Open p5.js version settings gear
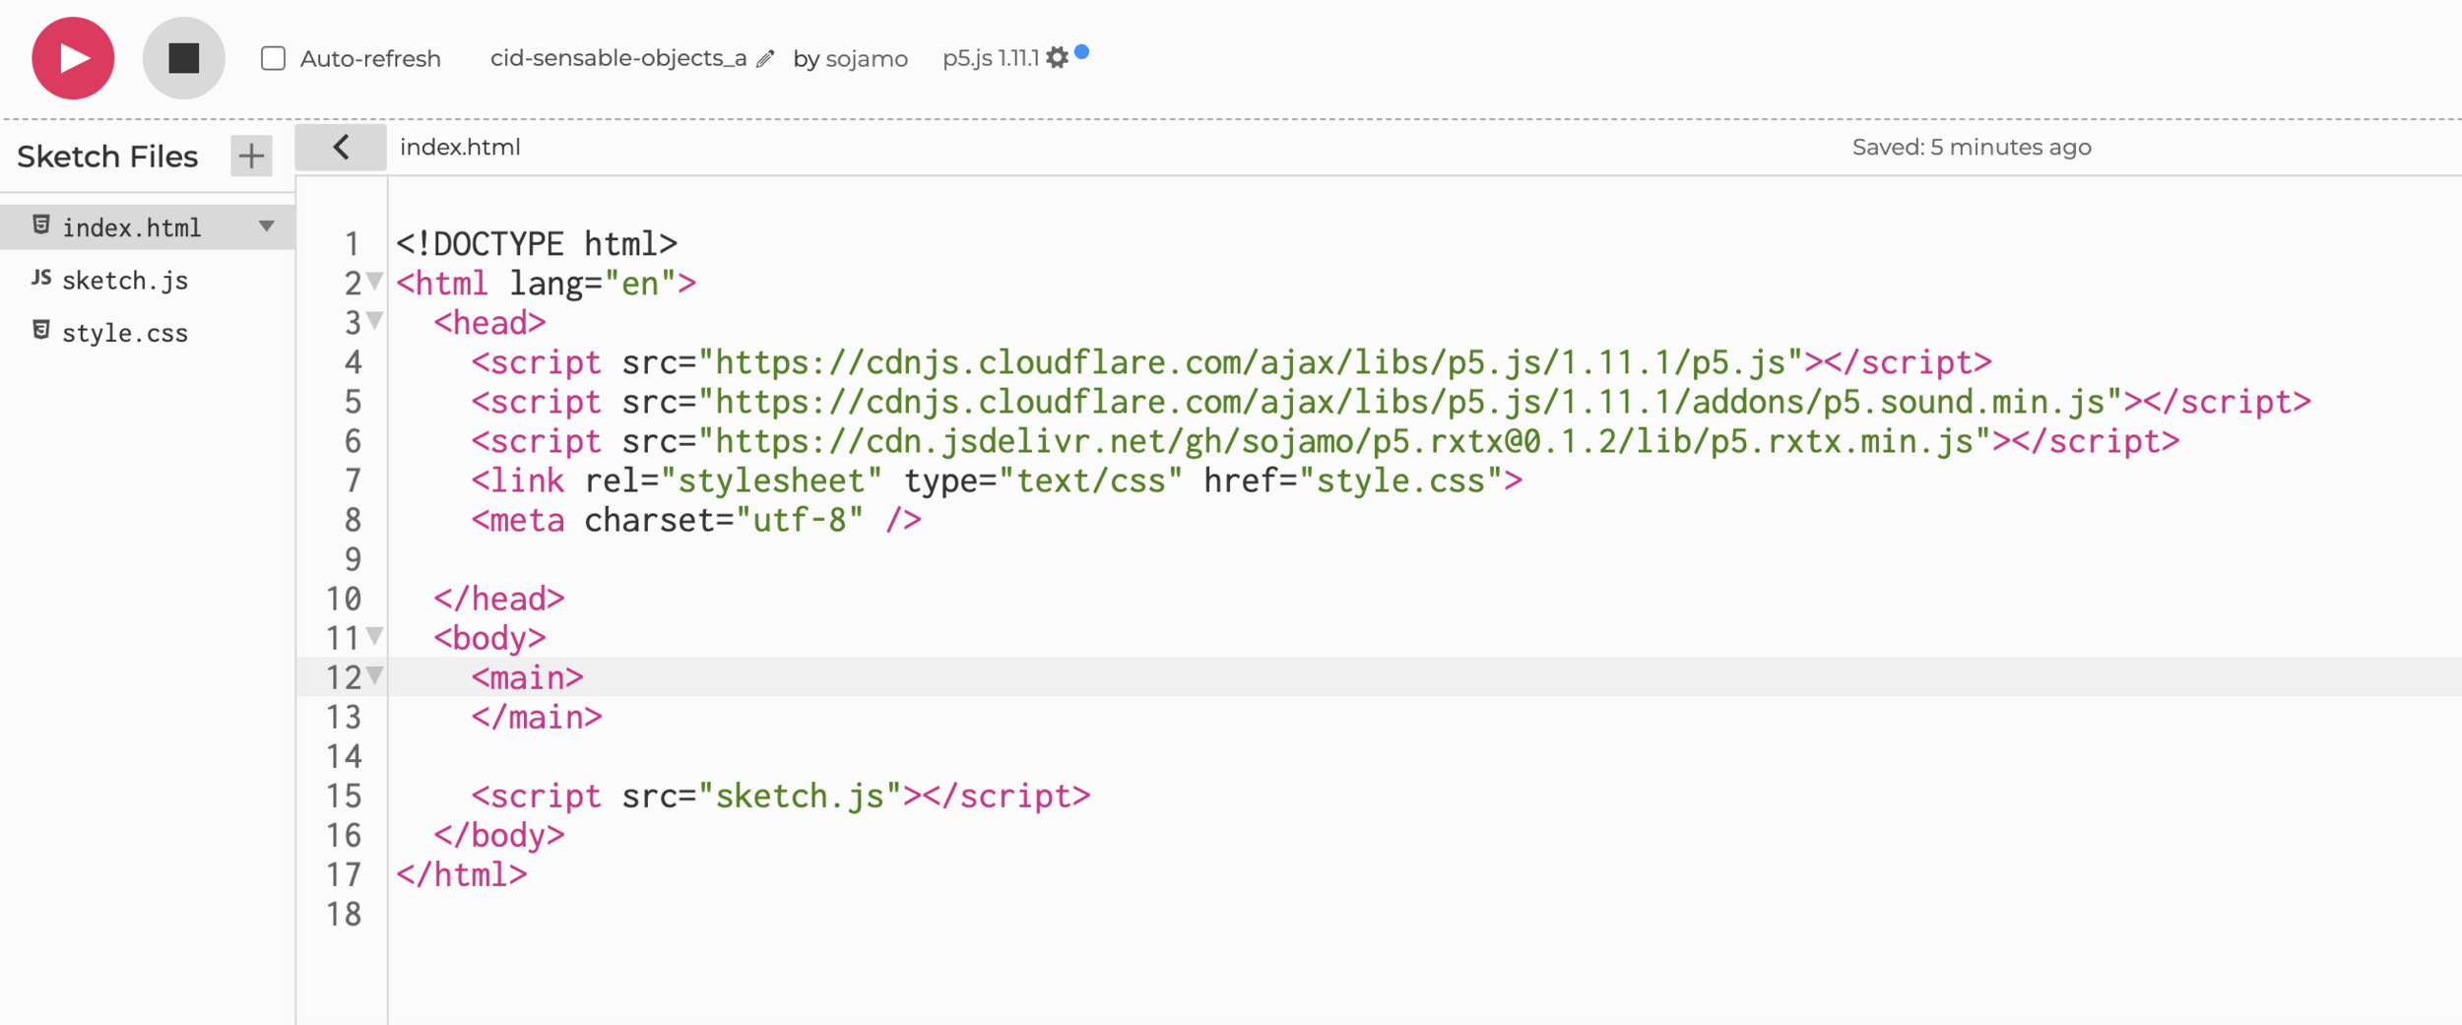Viewport: 2462px width, 1025px height. (1058, 58)
